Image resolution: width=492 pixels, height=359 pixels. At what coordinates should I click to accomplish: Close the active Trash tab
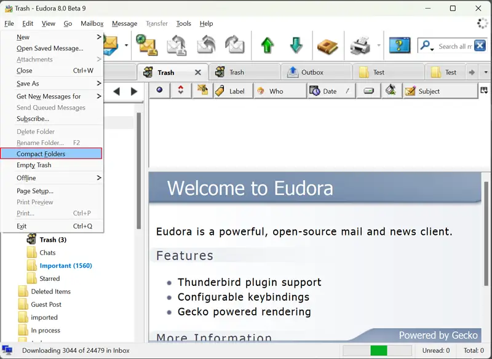pyautogui.click(x=197, y=73)
